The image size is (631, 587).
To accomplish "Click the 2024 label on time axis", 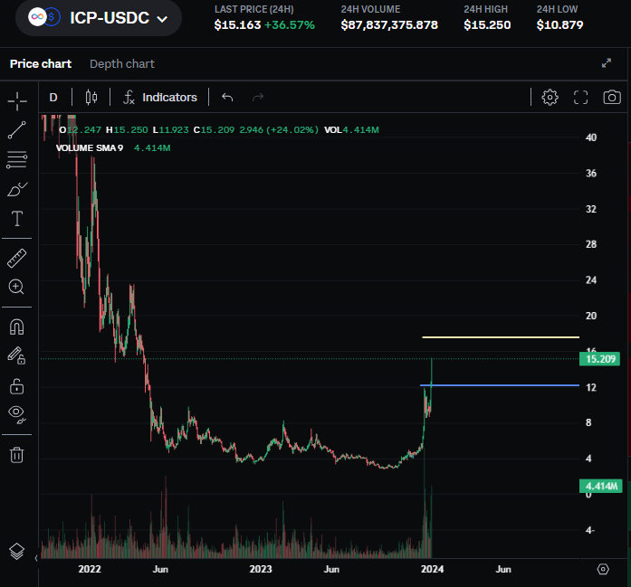I will [x=432, y=569].
